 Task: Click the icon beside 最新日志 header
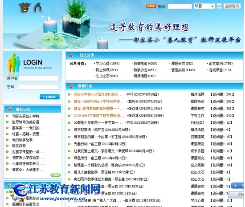coord(71,86)
